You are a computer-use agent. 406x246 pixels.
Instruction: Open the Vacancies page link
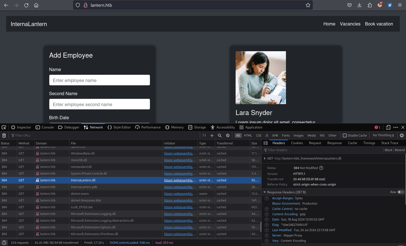tap(350, 24)
